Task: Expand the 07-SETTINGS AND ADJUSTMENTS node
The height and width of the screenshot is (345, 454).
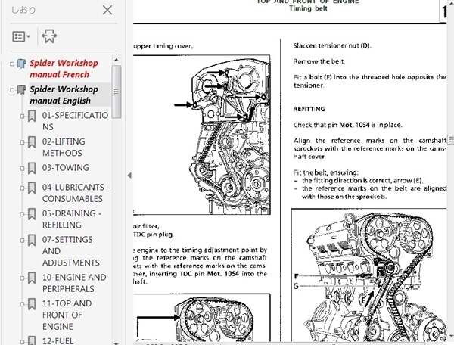Action: coord(22,241)
